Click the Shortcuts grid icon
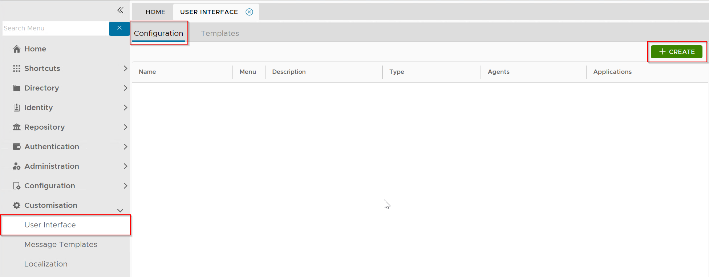Screen dimensions: 709x277 [x=16, y=68]
